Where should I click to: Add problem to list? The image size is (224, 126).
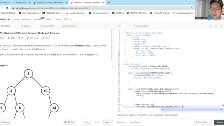point(33,38)
